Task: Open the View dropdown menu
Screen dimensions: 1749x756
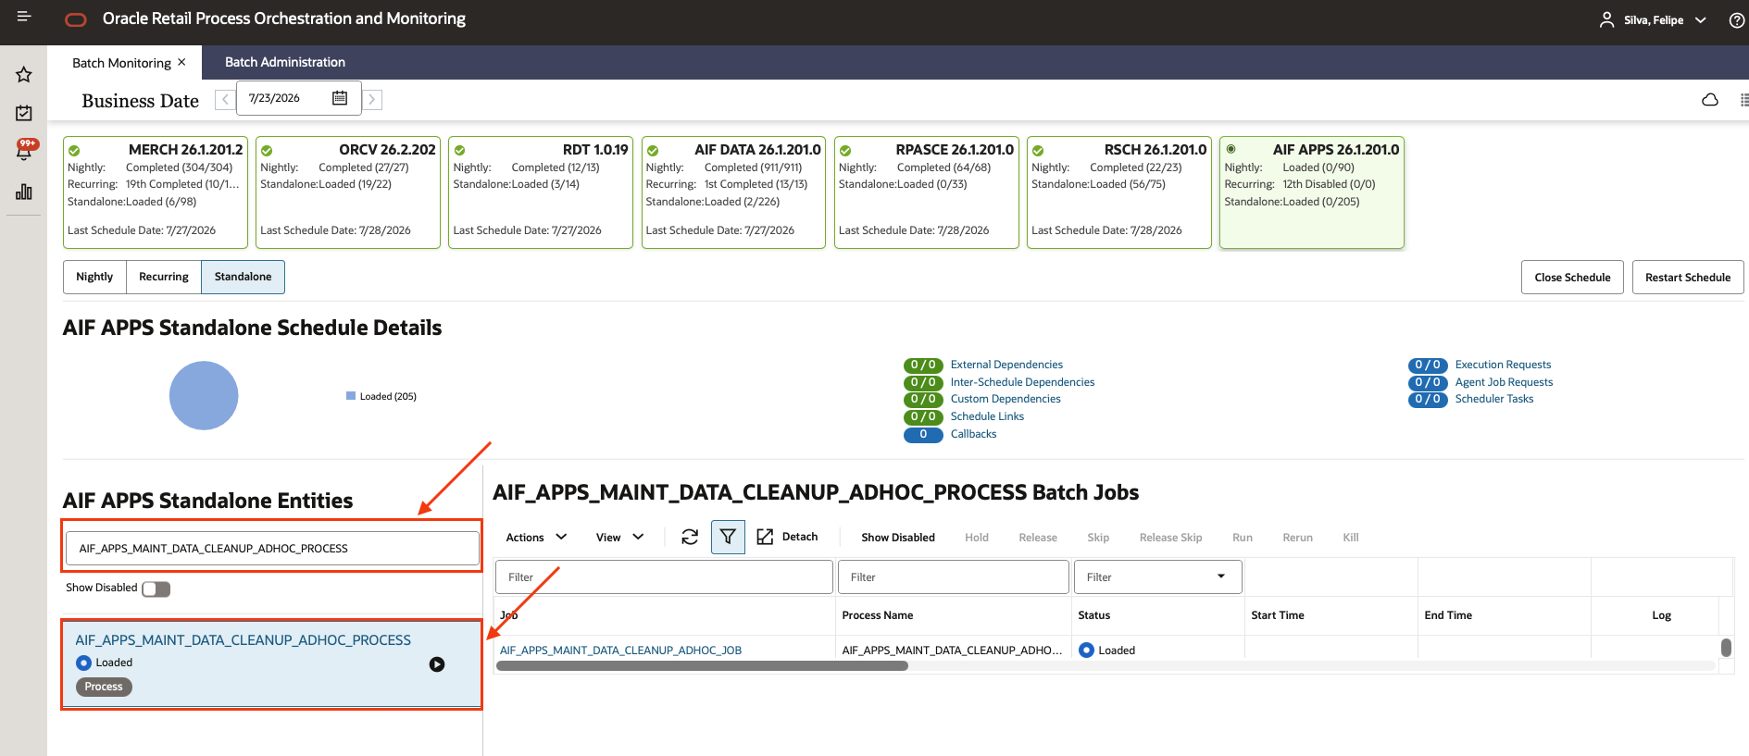Action: click(619, 538)
